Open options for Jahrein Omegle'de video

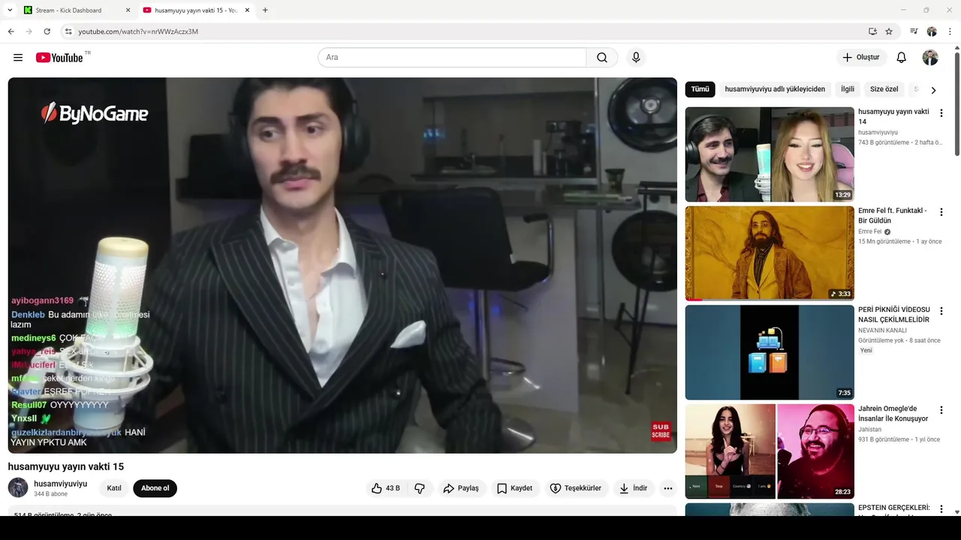[x=941, y=410]
